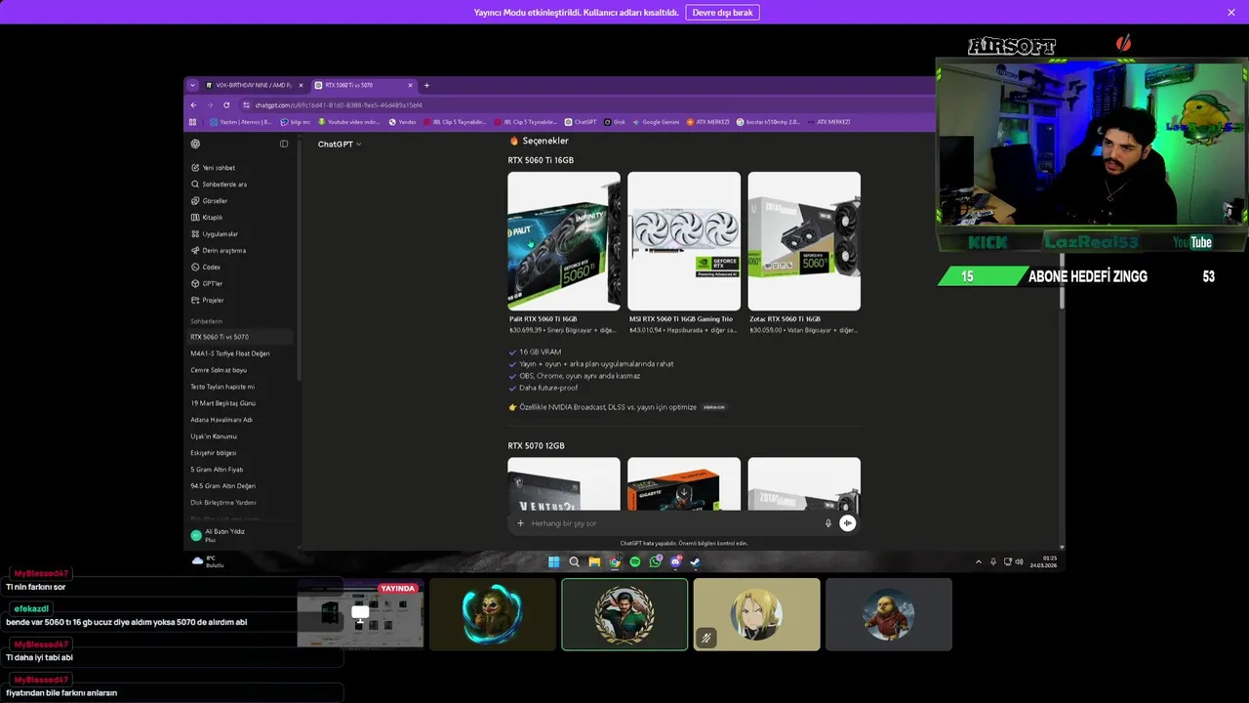Open Kitaplık in the sidebar

pyautogui.click(x=240, y=218)
